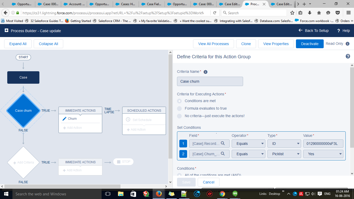354x199 pixels.
Task: Cancel the criteria edit
Action: pyautogui.click(x=209, y=182)
